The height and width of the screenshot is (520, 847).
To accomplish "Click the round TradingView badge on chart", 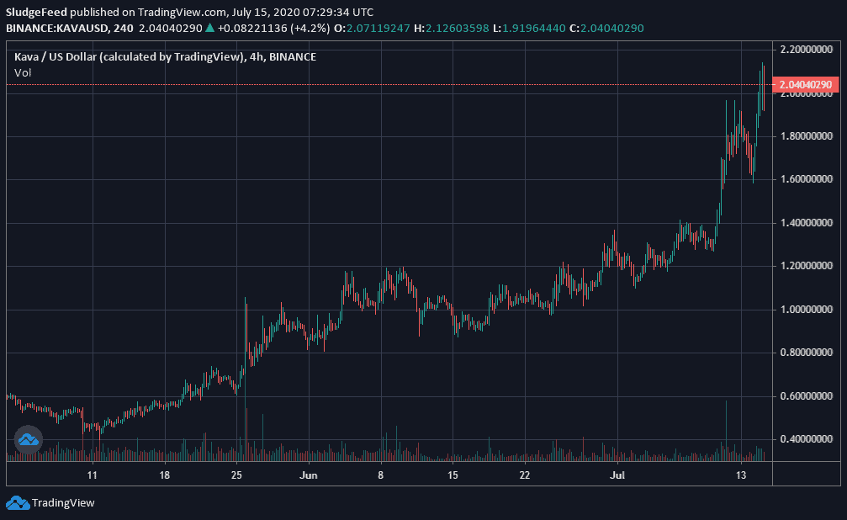I will 28,439.
